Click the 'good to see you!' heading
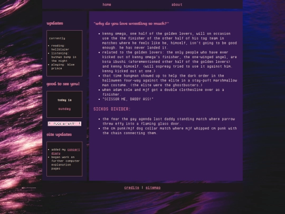Screen dimensions: 285x214 (63, 84)
